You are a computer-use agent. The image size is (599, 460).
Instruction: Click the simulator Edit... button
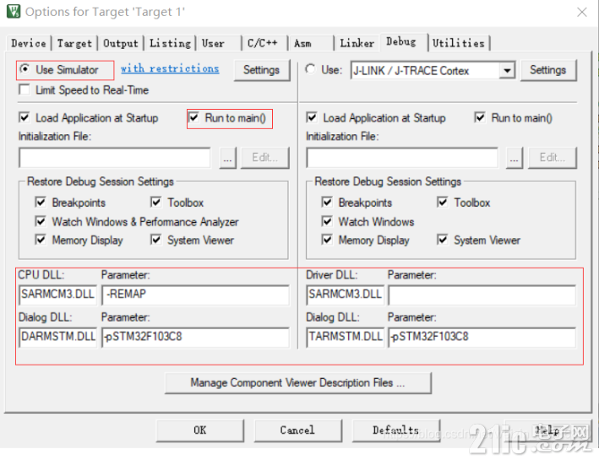coord(264,158)
